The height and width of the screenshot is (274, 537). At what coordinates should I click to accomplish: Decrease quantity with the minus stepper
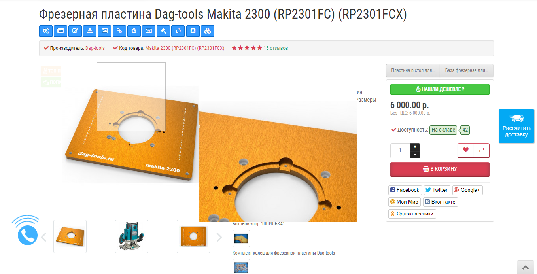pos(415,154)
